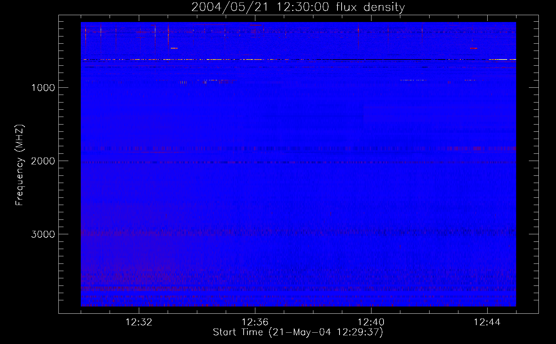
Task: Click the 1000 frequency tick label
Action: coord(43,88)
